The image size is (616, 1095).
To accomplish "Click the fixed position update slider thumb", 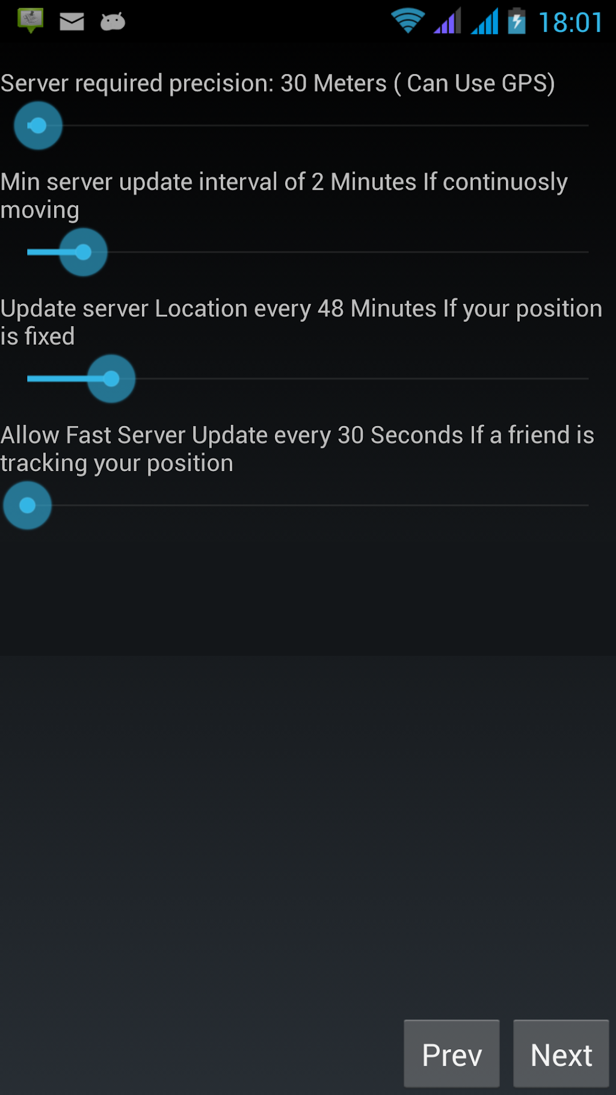I will pos(111,378).
